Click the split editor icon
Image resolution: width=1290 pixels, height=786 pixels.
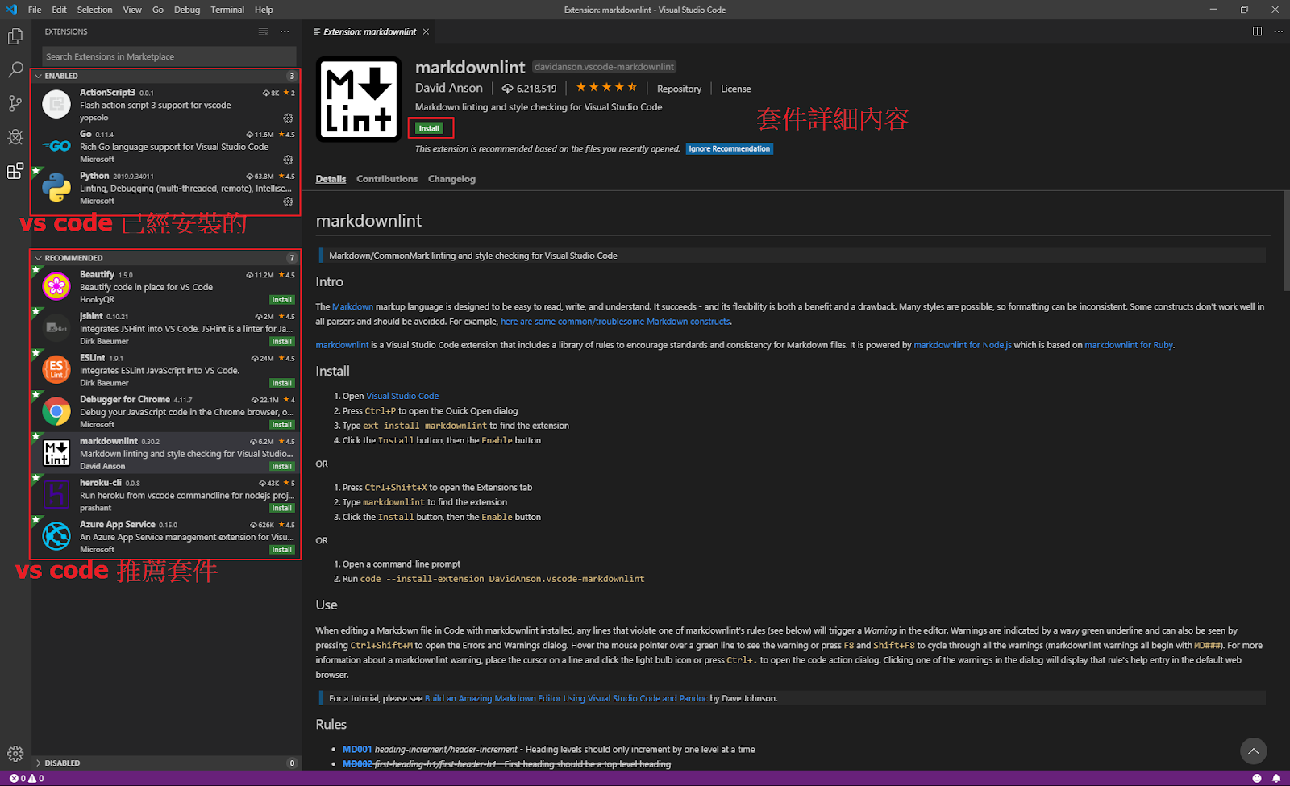pyautogui.click(x=1257, y=31)
